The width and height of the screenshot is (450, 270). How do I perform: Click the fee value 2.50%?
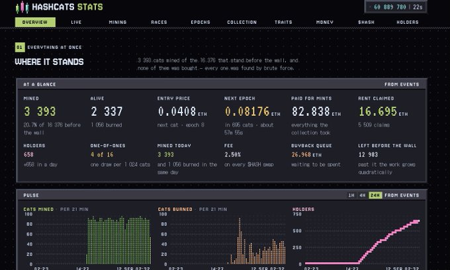click(x=233, y=155)
